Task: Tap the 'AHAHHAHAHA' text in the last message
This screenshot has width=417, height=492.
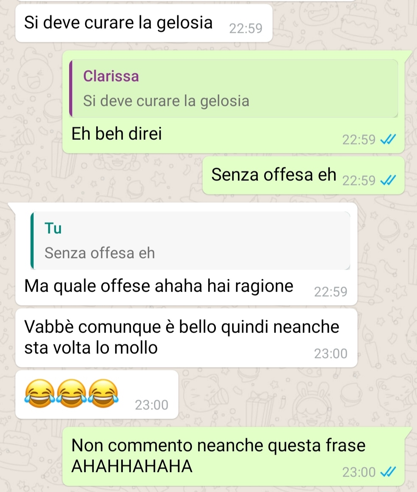Action: pos(132,466)
